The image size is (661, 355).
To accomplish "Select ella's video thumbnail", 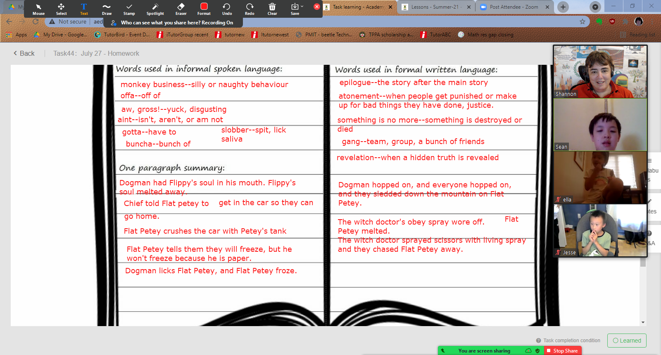I will [x=600, y=177].
